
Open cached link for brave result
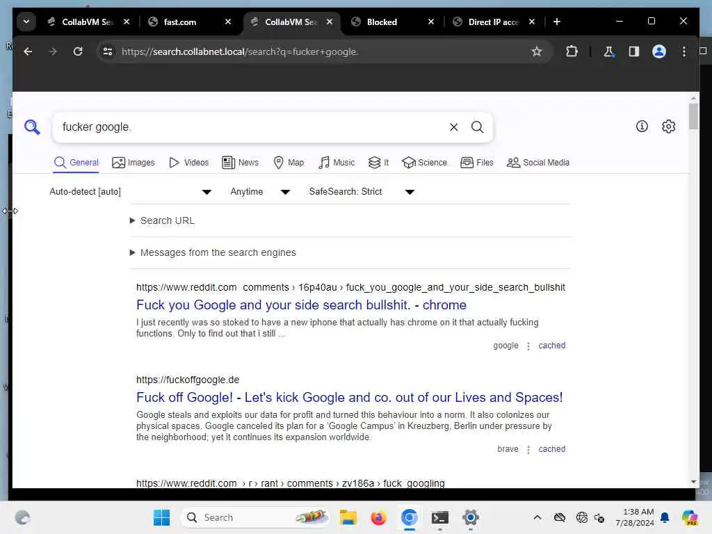551,449
